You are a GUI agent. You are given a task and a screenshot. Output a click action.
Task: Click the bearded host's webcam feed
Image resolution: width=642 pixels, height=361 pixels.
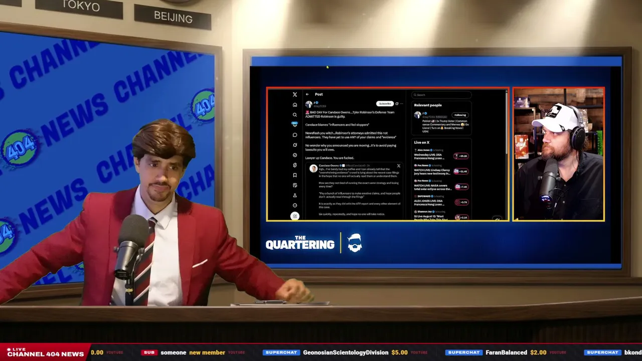558,154
